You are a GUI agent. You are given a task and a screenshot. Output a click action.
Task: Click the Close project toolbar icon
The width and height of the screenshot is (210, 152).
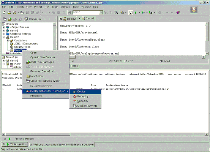[x=22, y=13]
